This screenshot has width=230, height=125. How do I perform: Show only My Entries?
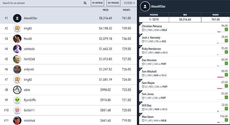pos(97,3)
